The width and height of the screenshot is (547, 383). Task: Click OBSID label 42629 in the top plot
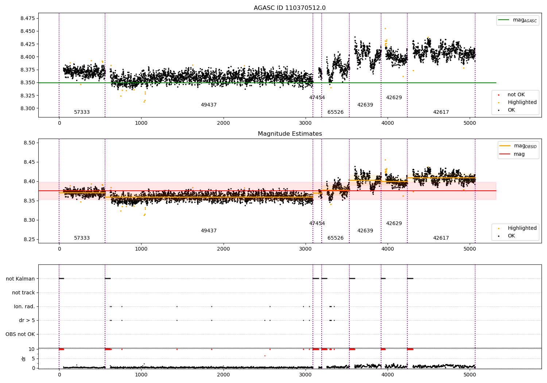click(394, 98)
